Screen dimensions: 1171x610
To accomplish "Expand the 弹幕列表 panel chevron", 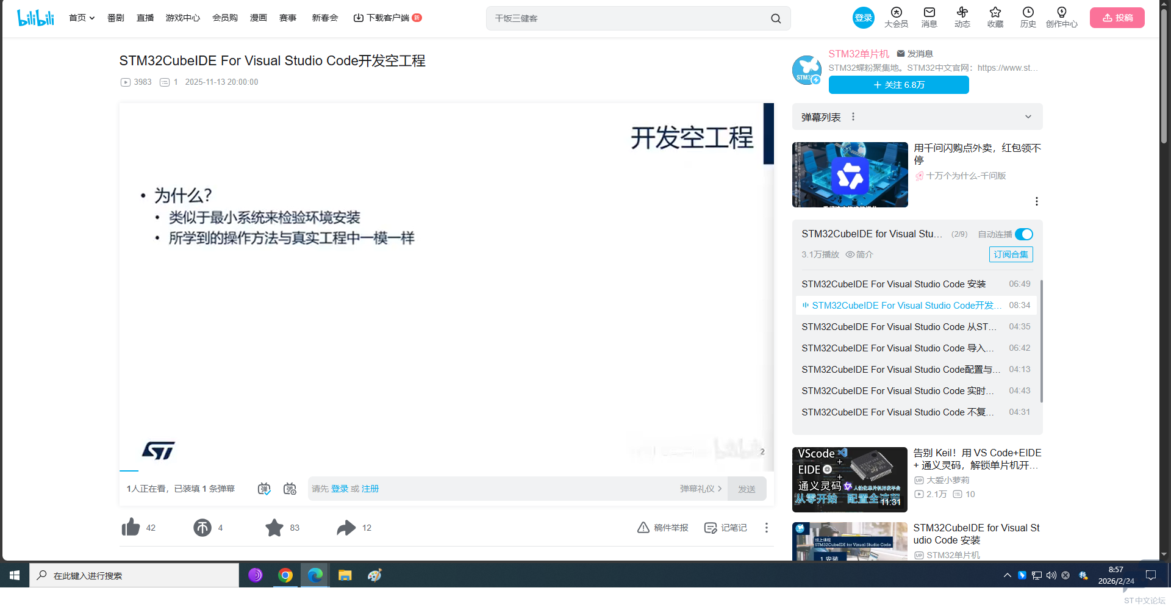I will click(1028, 117).
